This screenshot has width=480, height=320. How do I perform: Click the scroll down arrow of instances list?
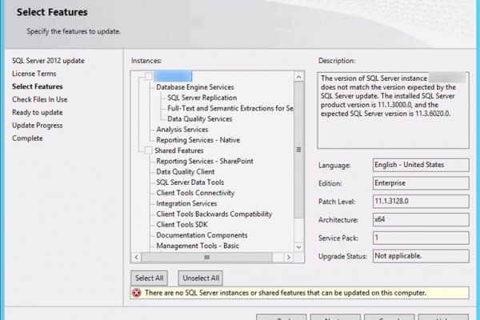(298, 247)
